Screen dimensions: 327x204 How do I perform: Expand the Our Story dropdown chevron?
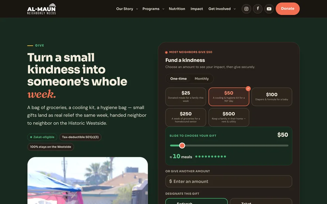coord(137,9)
